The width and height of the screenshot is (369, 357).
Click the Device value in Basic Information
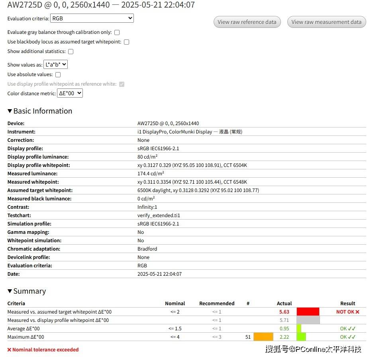coord(168,123)
